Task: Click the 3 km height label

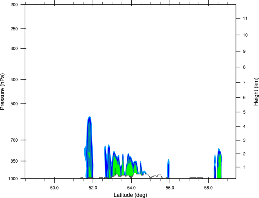Action: coord(244,140)
